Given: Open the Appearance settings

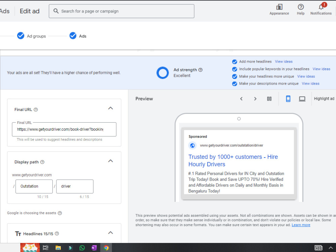Looking at the screenshot, I should (279, 10).
